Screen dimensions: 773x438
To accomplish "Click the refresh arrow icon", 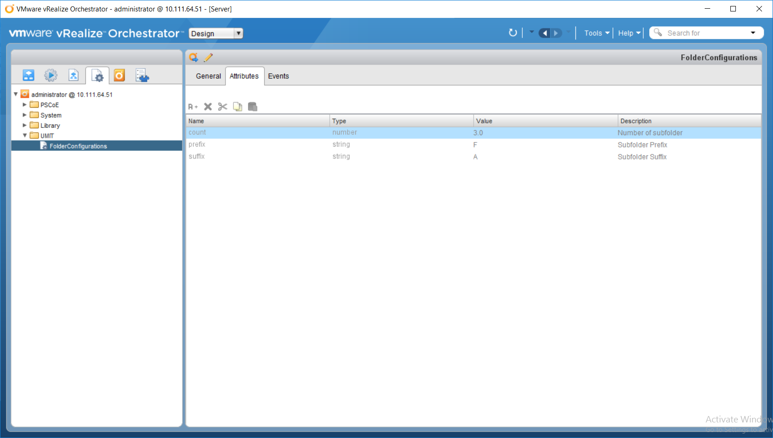I will 513,33.
